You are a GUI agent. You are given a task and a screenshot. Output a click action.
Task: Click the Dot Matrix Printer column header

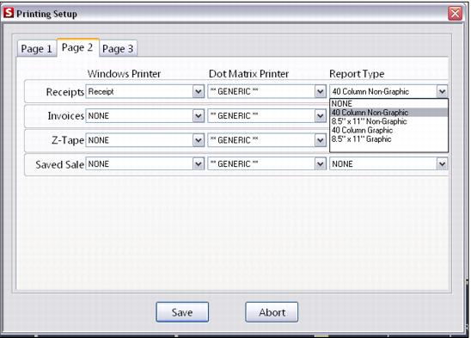click(x=248, y=74)
